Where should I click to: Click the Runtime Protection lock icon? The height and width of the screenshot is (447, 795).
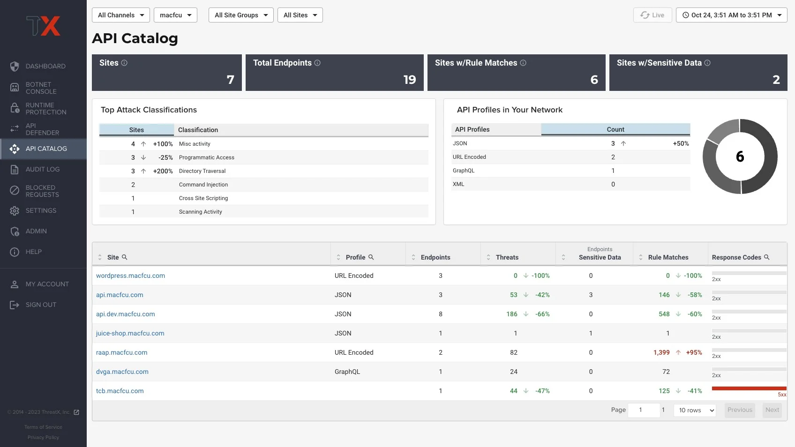[15, 108]
